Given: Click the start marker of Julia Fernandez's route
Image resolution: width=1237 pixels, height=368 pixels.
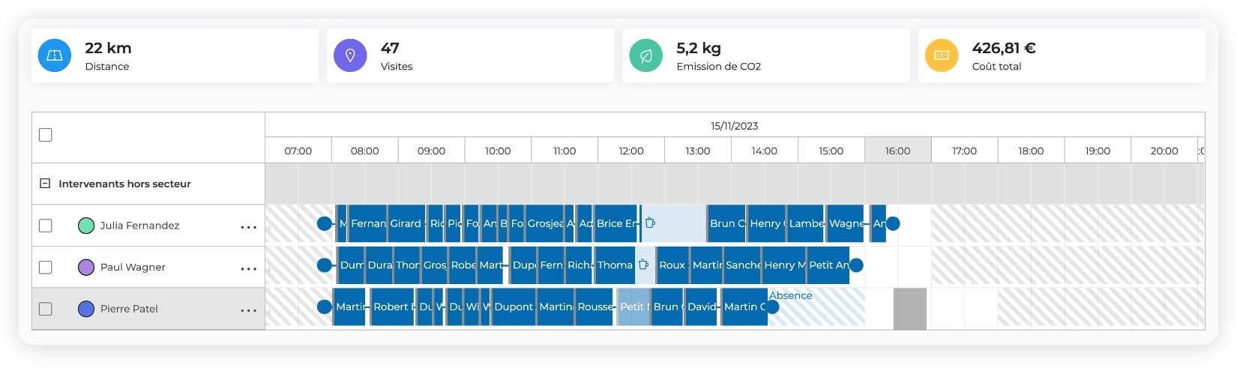Looking at the screenshot, I should click(325, 223).
